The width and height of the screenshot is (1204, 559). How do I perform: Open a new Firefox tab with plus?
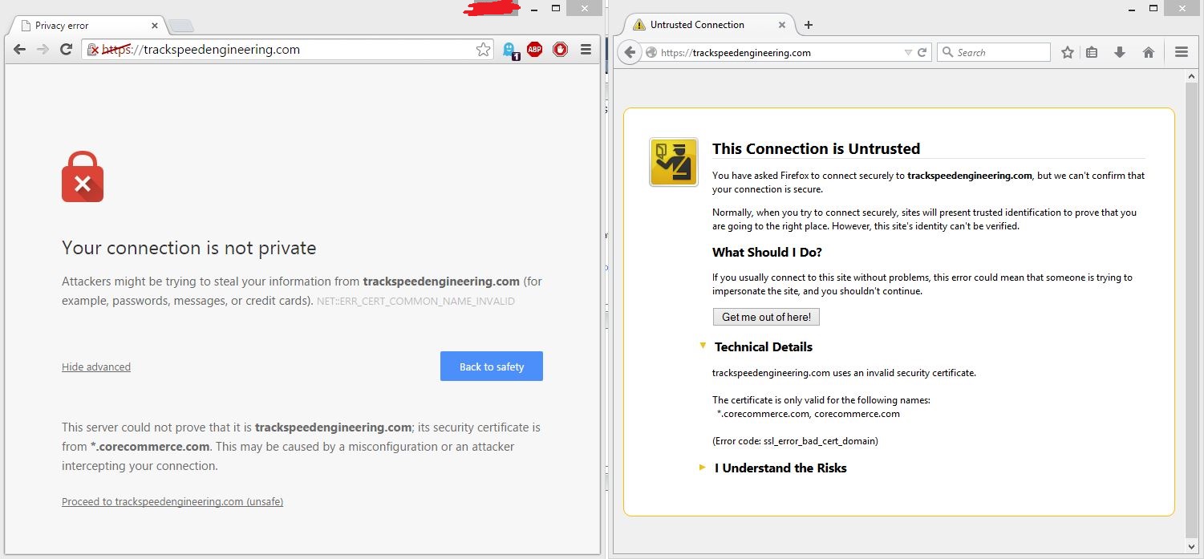coord(809,25)
